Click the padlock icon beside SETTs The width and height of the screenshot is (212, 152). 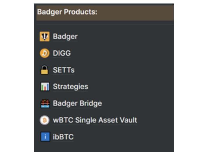(44, 70)
